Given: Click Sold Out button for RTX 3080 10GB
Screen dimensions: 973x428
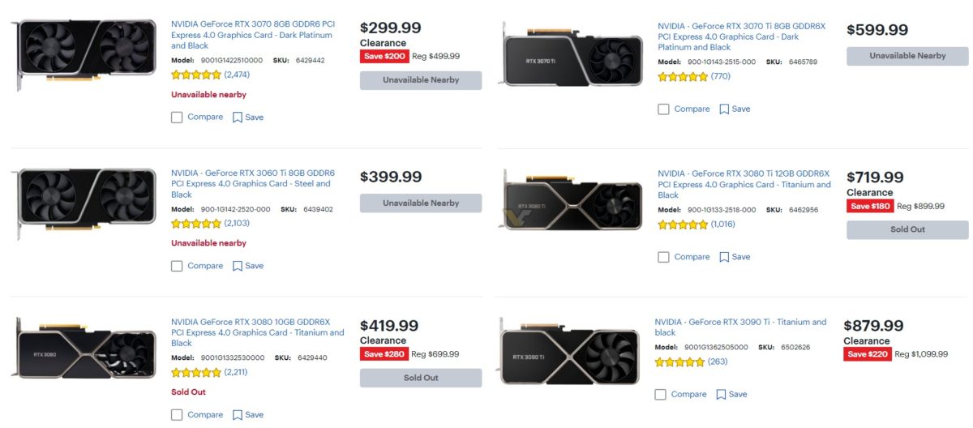Looking at the screenshot, I should click(x=421, y=378).
